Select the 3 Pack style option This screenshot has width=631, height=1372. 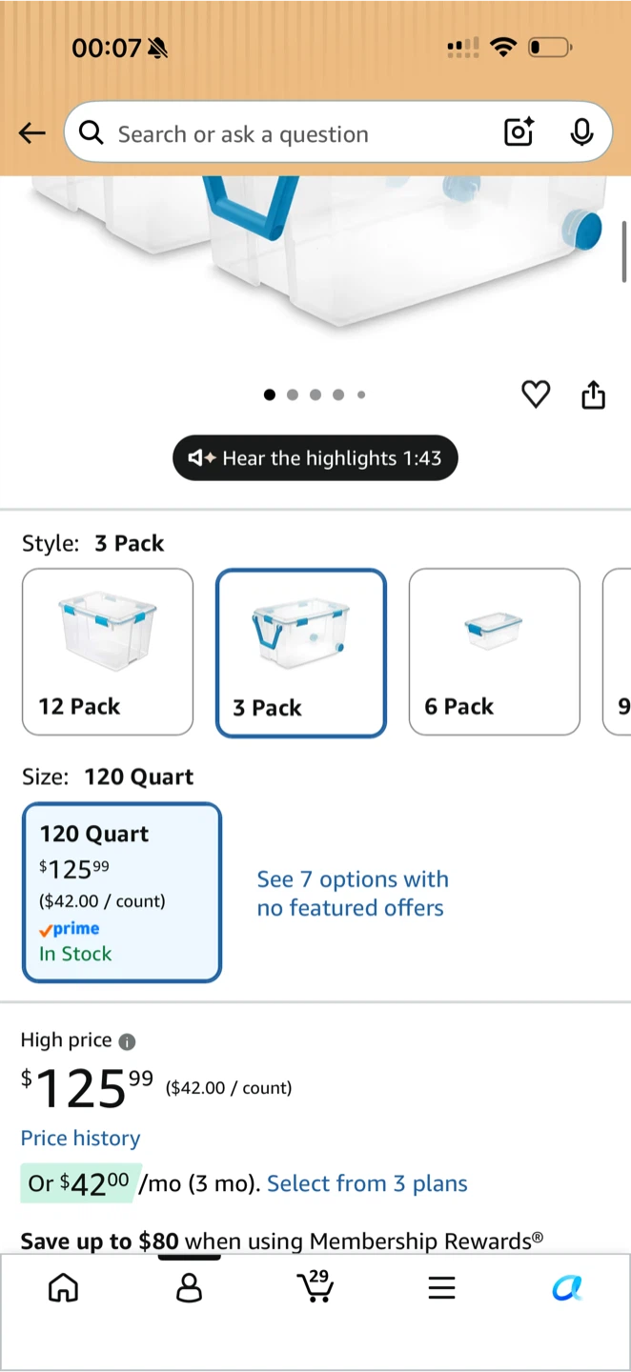pos(301,653)
